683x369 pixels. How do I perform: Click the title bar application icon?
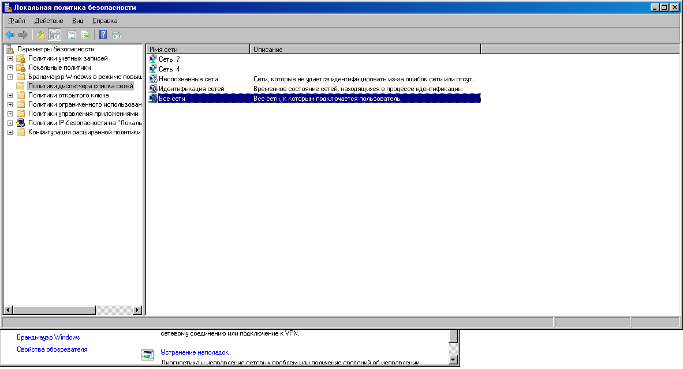click(x=8, y=7)
